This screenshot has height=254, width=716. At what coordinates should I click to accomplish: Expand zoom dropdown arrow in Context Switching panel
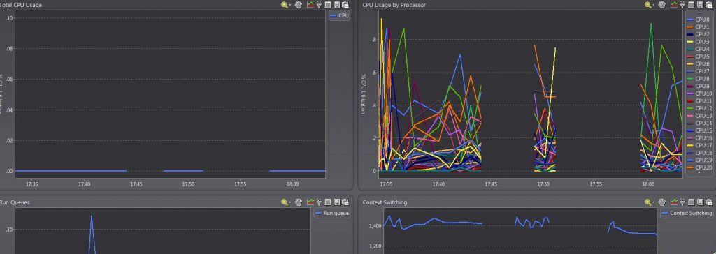pyautogui.click(x=654, y=202)
